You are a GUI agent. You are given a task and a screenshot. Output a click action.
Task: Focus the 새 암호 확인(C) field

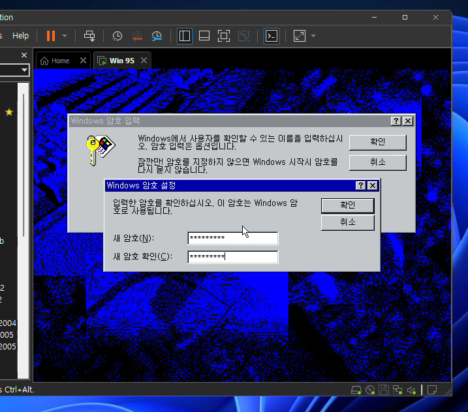pos(233,257)
